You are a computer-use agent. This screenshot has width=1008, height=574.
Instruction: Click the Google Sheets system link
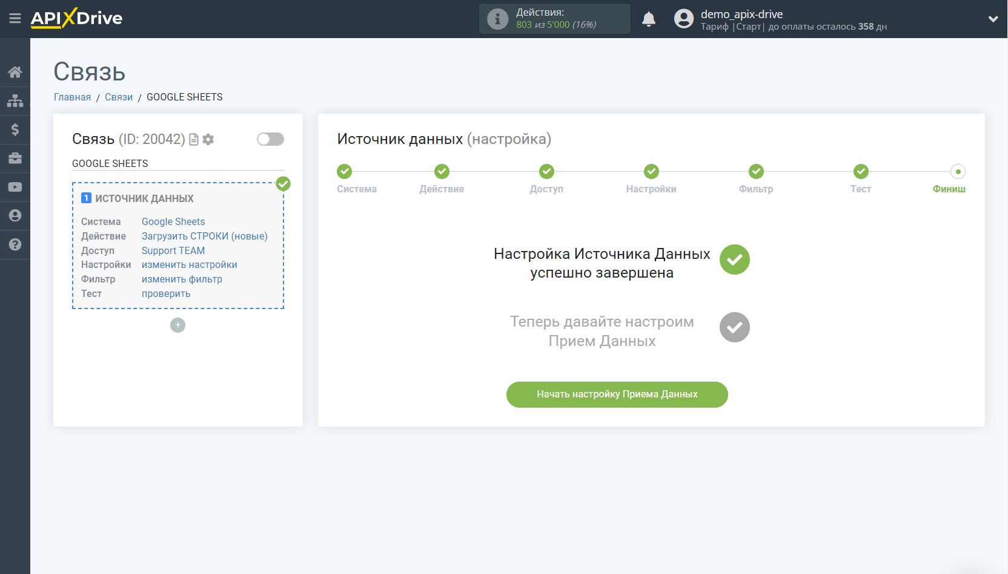pos(173,222)
